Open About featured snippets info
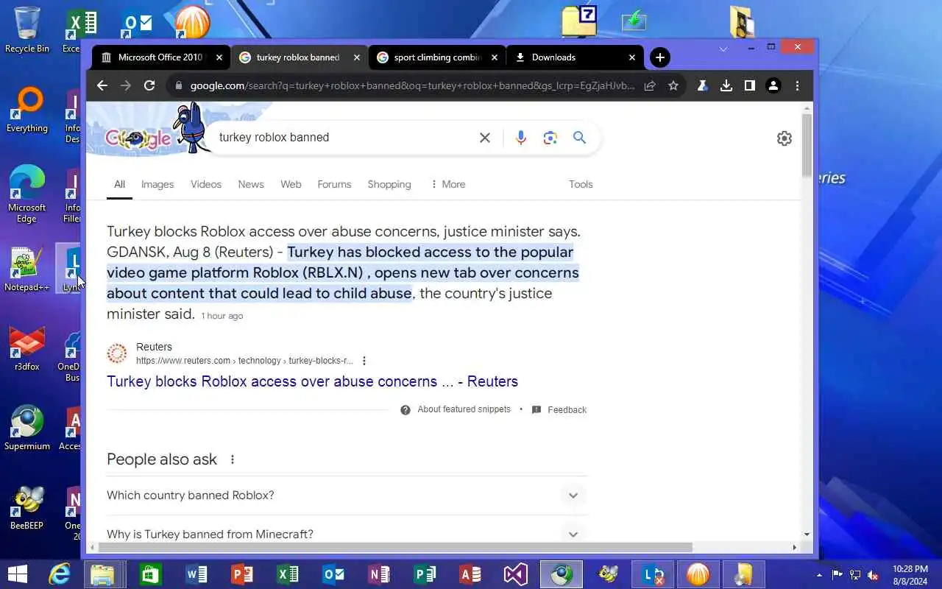942x589 pixels. 456,409
